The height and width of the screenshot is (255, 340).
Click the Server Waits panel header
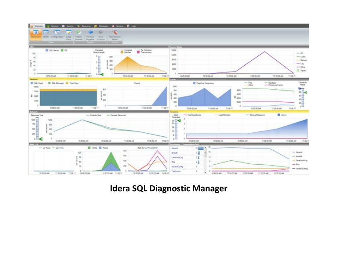(x=239, y=47)
